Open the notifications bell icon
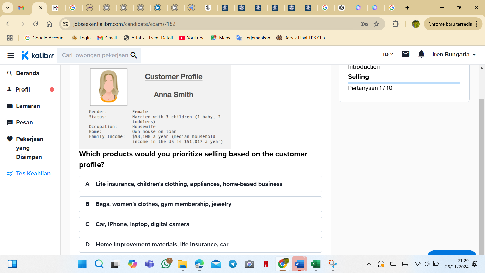Viewport: 485px width, 273px height. 421,54
